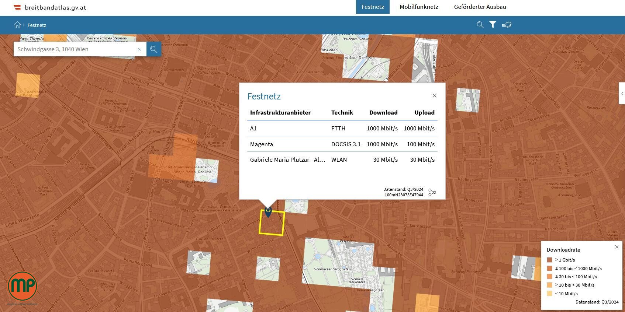Viewport: 625px width, 312px height.
Task: Select the Festnetz tab
Action: click(373, 7)
